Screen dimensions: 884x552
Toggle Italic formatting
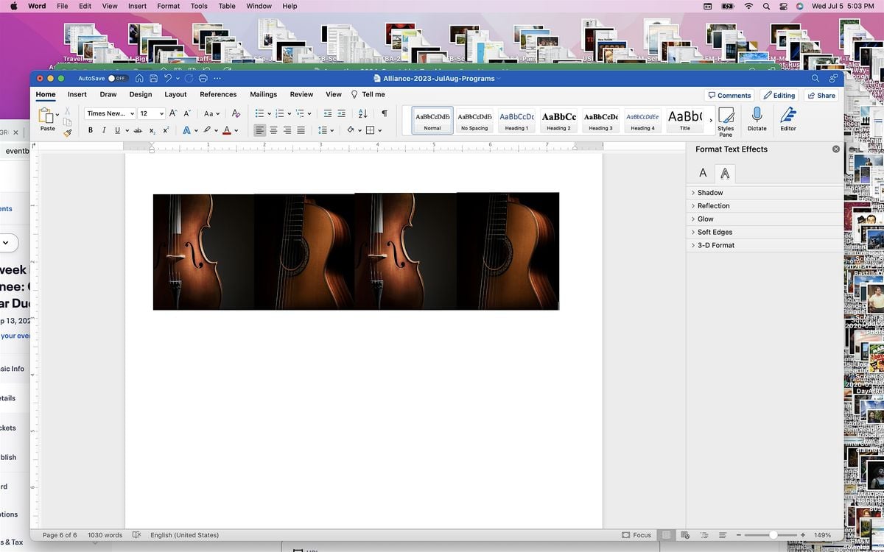click(104, 130)
